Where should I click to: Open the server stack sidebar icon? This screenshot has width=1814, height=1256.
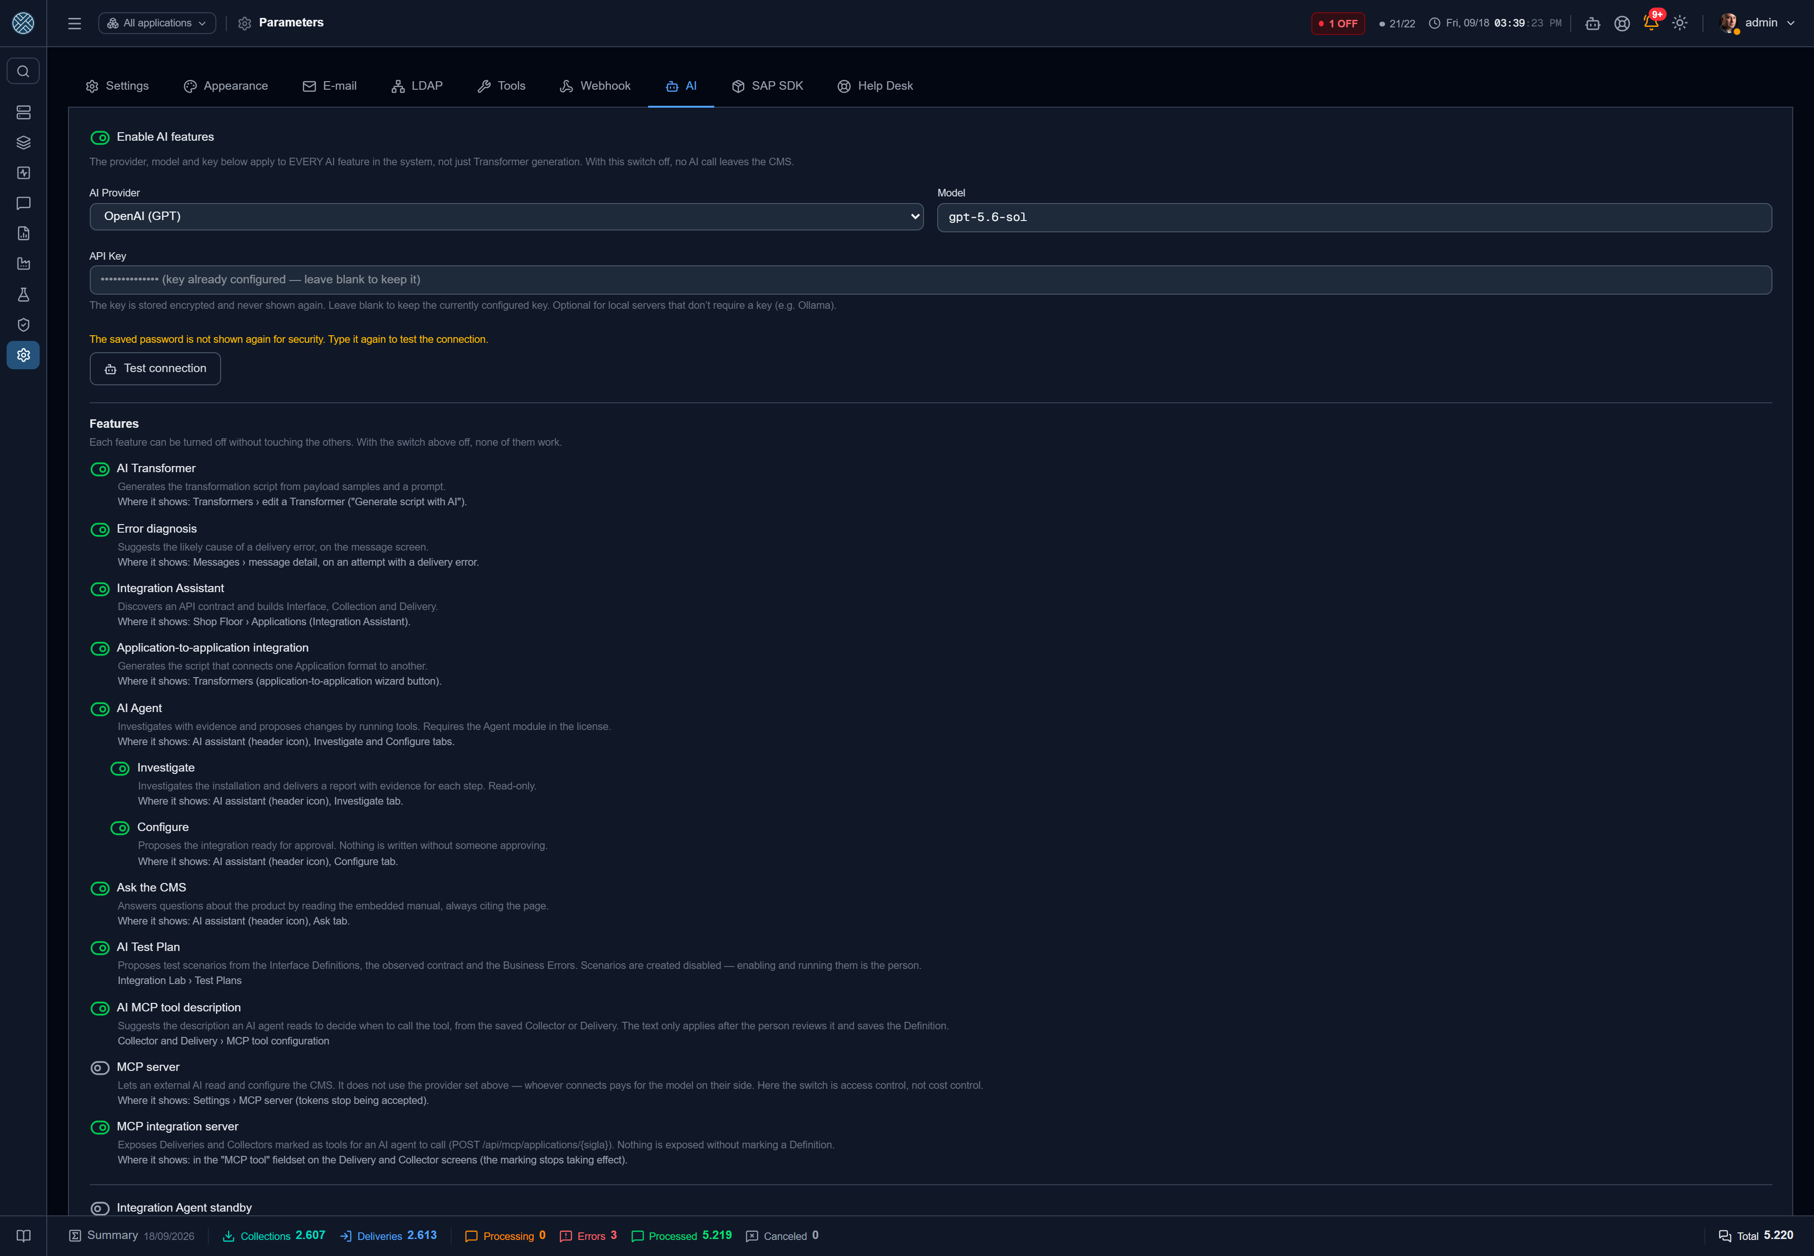[23, 112]
